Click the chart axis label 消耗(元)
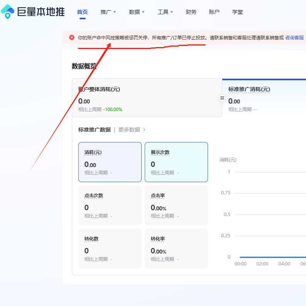The width and height of the screenshot is (306, 306). [x=228, y=160]
